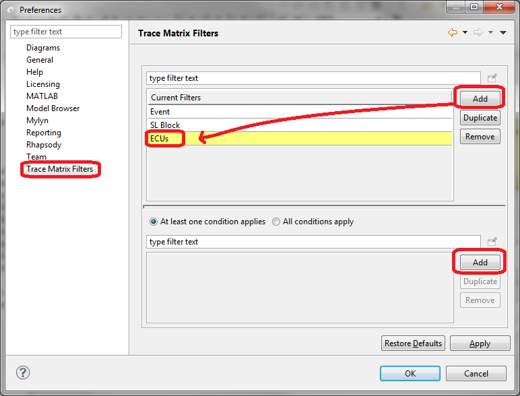Viewport: 520px width, 396px height.
Task: Add a new filter to Current Filters
Action: tap(480, 99)
